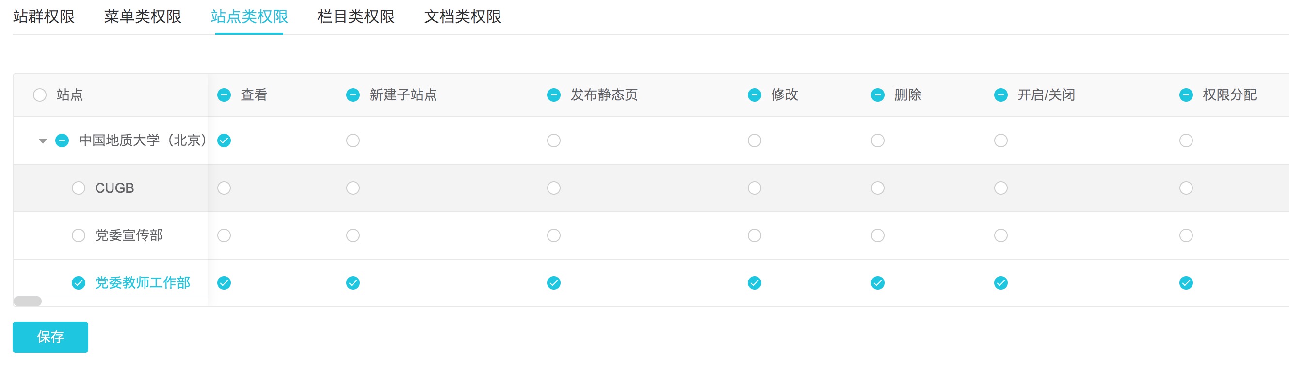The height and width of the screenshot is (374, 1289).
Task: Uncheck the 党委教师工作部 site row checkbox
Action: pos(79,283)
